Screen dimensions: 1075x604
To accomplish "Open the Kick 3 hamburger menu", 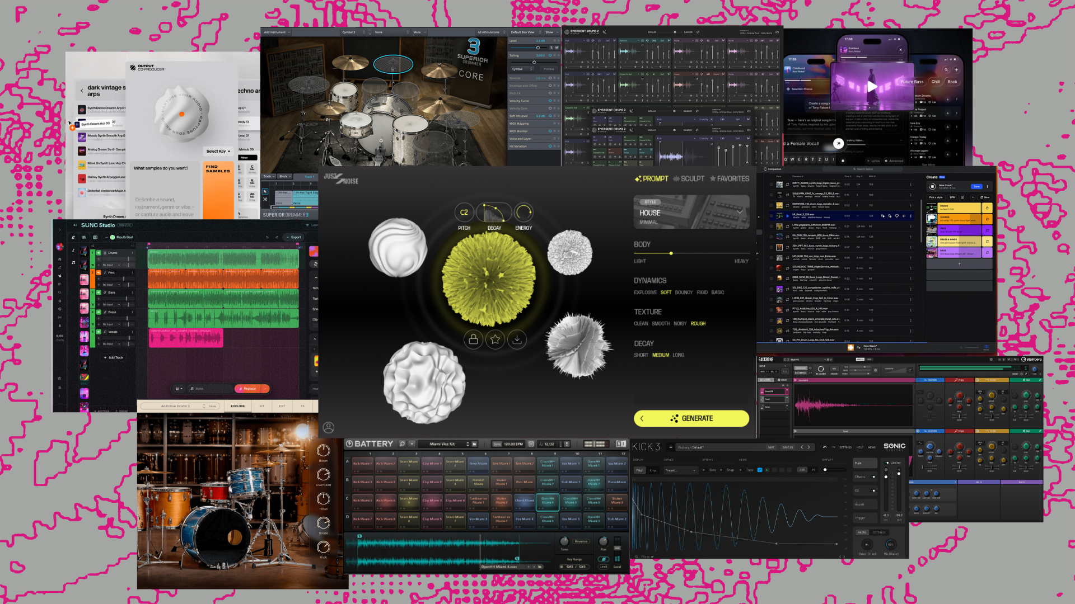I will (x=671, y=447).
